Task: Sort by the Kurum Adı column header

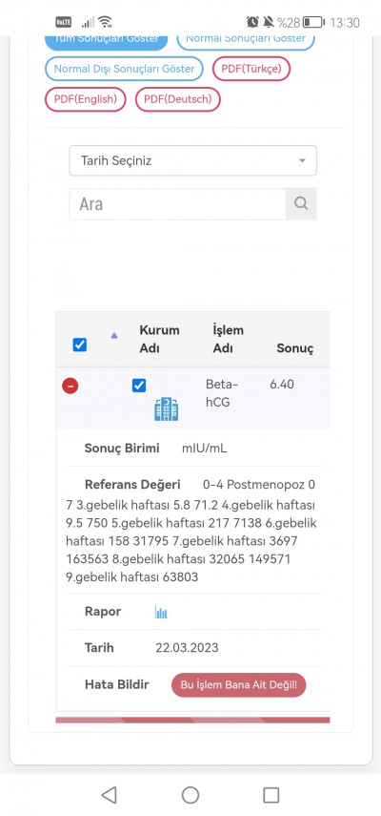Action: tap(159, 340)
